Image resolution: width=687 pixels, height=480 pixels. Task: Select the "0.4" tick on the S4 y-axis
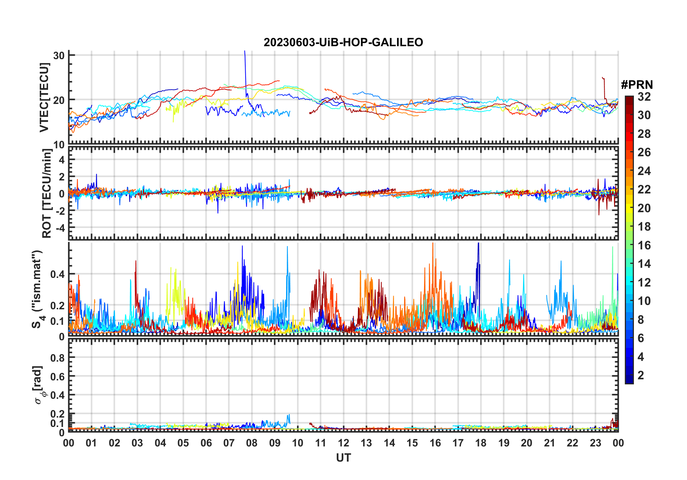57,274
